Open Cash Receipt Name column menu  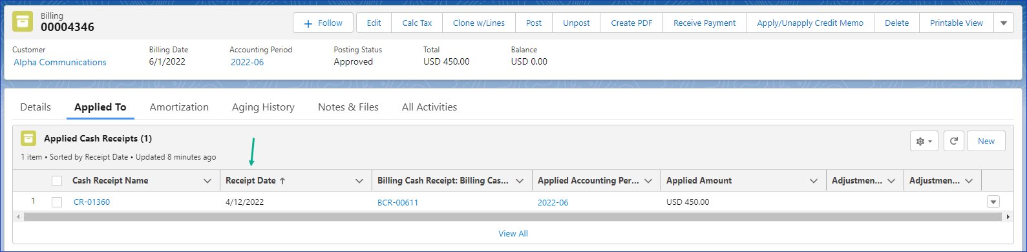(x=207, y=181)
